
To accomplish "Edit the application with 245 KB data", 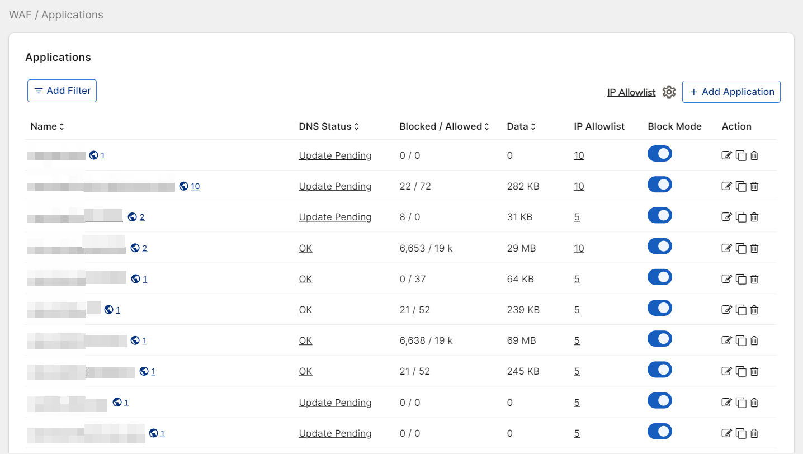I will pos(726,371).
